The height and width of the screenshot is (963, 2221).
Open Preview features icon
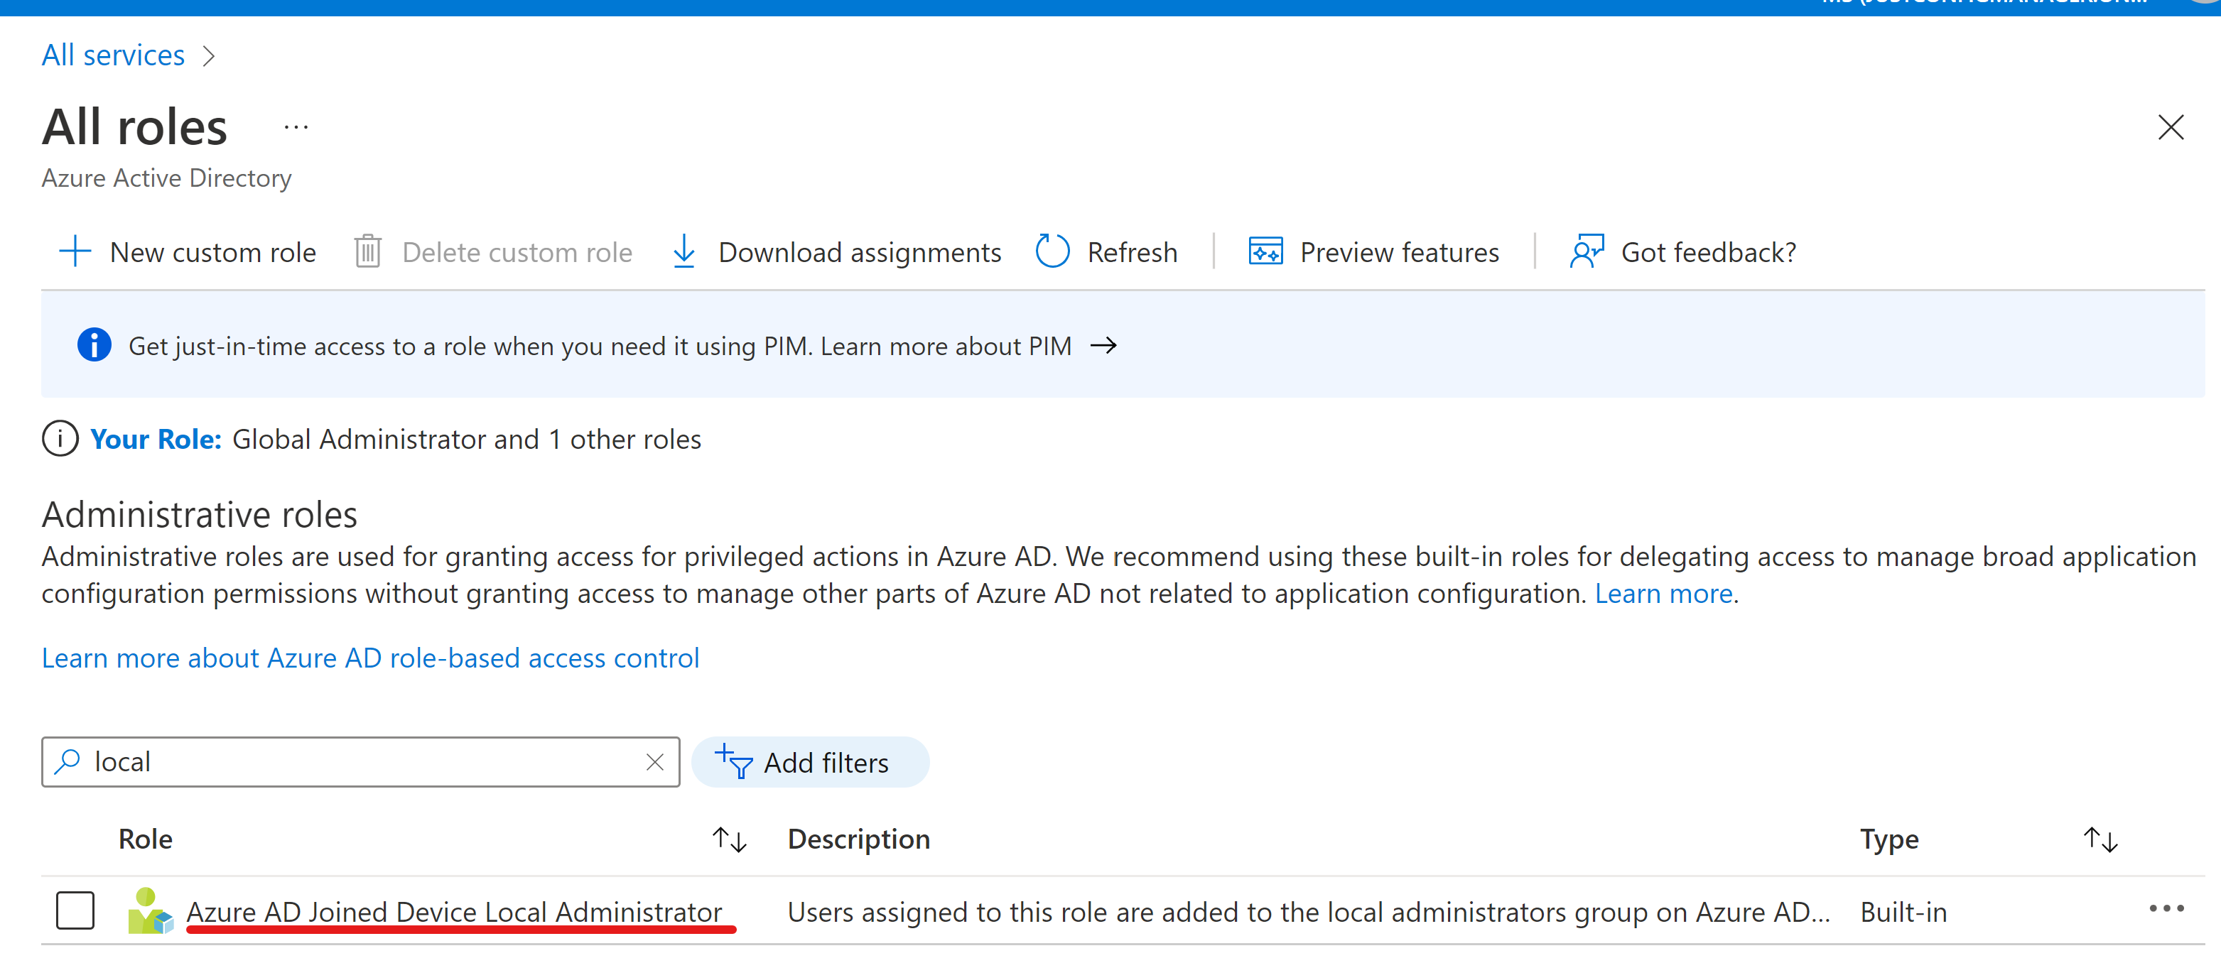(1265, 251)
